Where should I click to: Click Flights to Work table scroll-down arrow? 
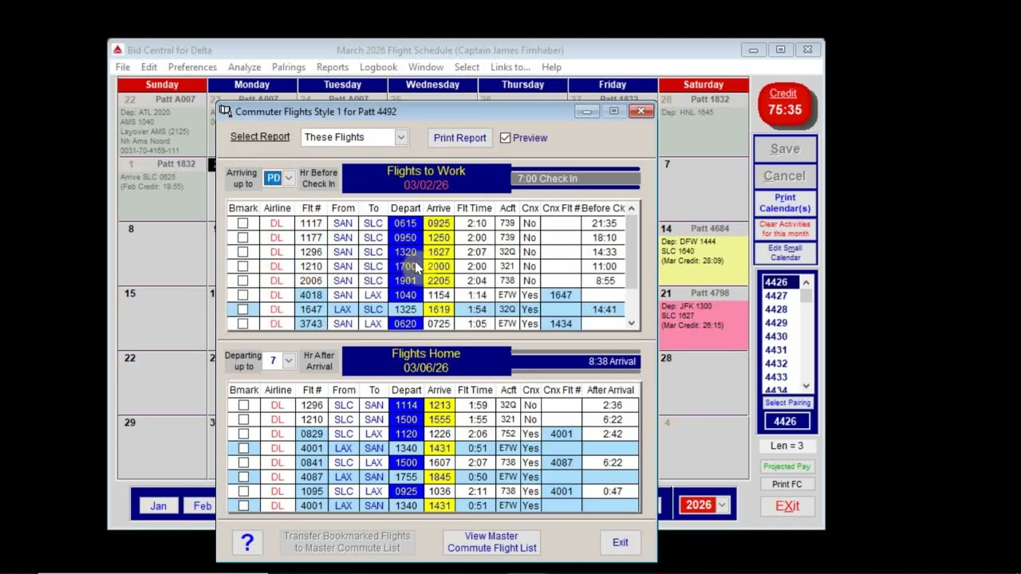coord(632,323)
